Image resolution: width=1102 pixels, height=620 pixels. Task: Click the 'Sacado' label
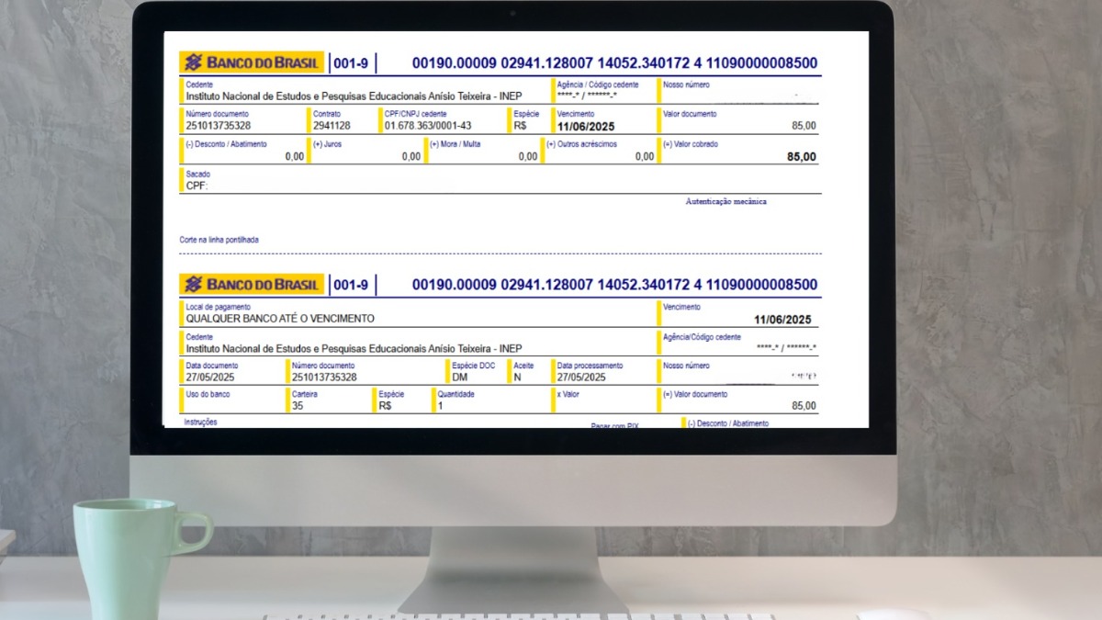(x=197, y=174)
